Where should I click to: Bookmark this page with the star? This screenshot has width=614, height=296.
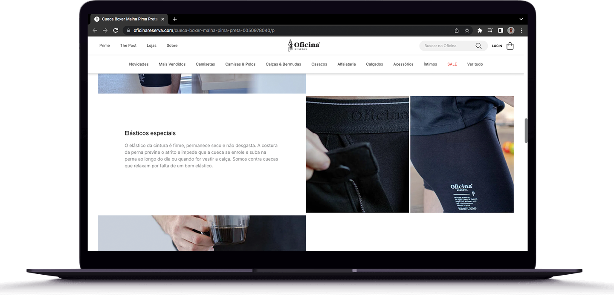click(x=467, y=31)
